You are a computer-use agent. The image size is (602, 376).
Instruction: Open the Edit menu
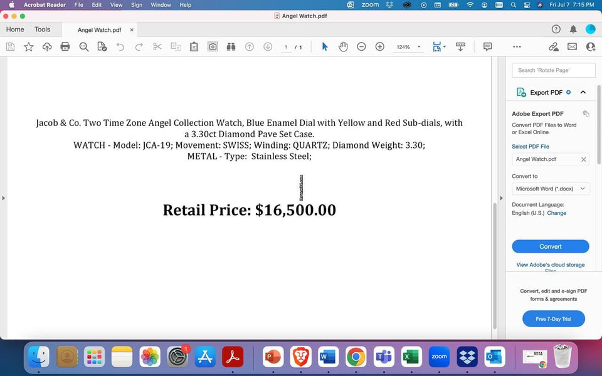click(x=97, y=5)
